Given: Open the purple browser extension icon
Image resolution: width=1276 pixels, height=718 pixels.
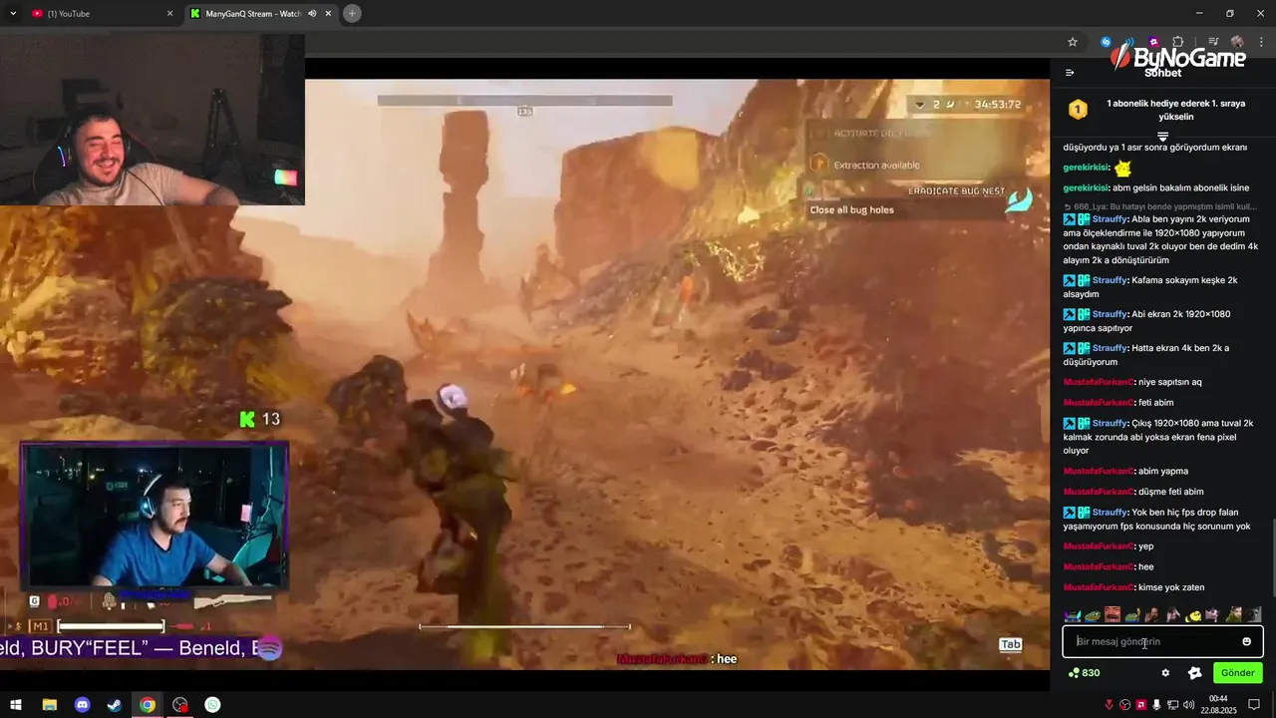Looking at the screenshot, I should [x=1153, y=42].
